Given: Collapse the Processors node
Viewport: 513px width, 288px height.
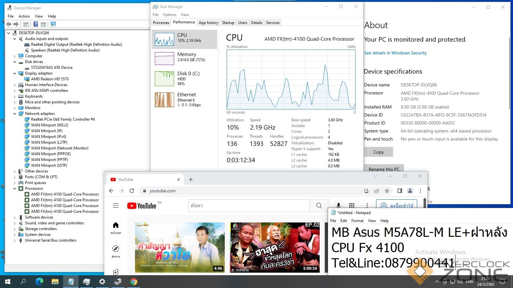Looking at the screenshot, I should (14, 188).
